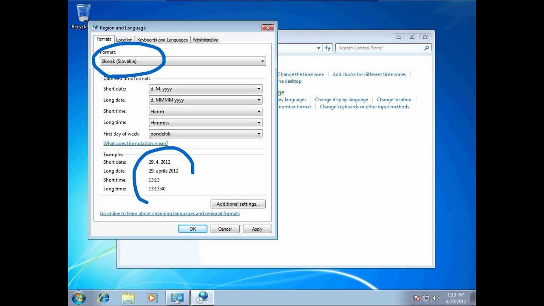
Task: Switch to Keyboards and Languages tab
Action: coord(162,40)
